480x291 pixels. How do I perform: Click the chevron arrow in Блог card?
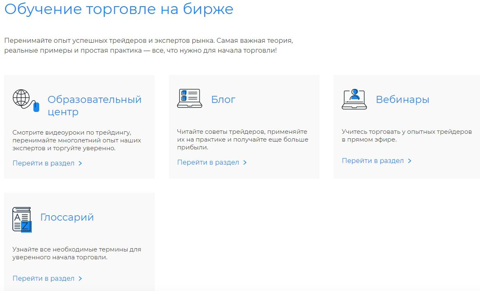[245, 162]
